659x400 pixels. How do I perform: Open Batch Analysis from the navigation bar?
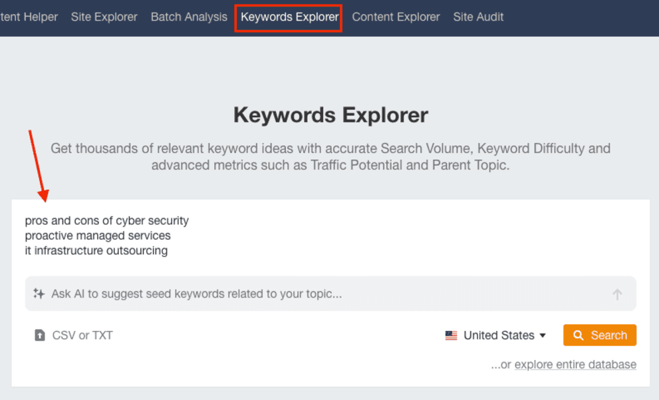tap(188, 17)
